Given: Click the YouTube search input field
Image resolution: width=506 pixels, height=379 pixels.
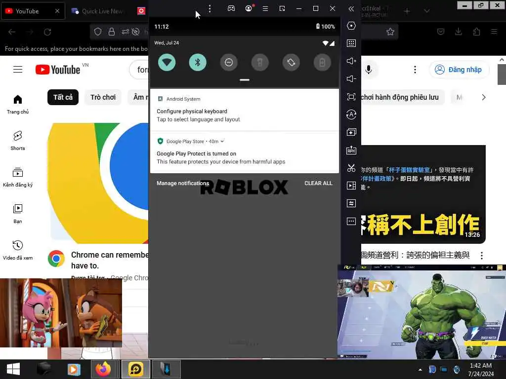Looking at the screenshot, I should click(139, 70).
